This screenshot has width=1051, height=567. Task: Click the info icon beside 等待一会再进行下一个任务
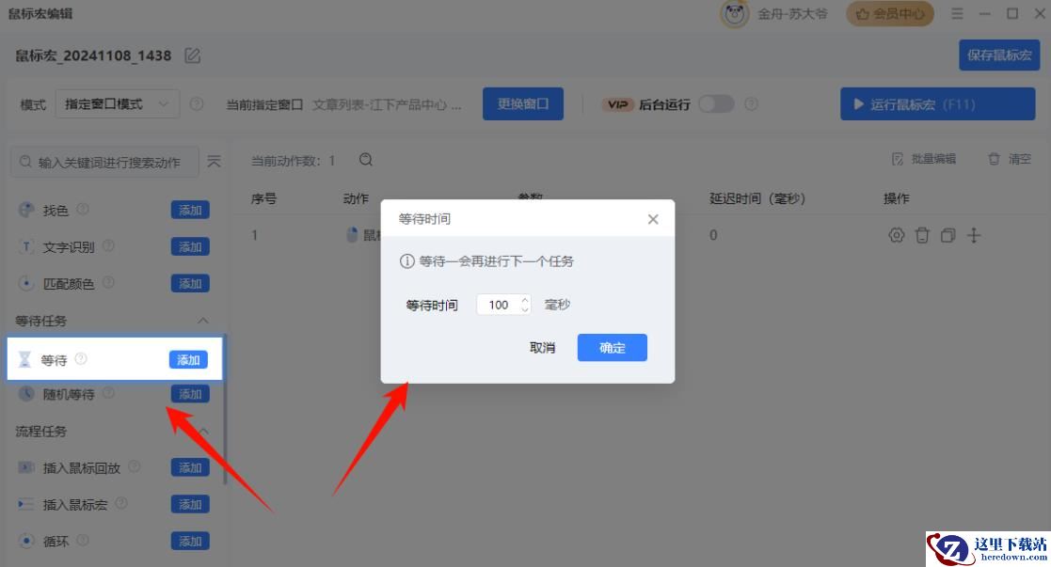coord(406,261)
